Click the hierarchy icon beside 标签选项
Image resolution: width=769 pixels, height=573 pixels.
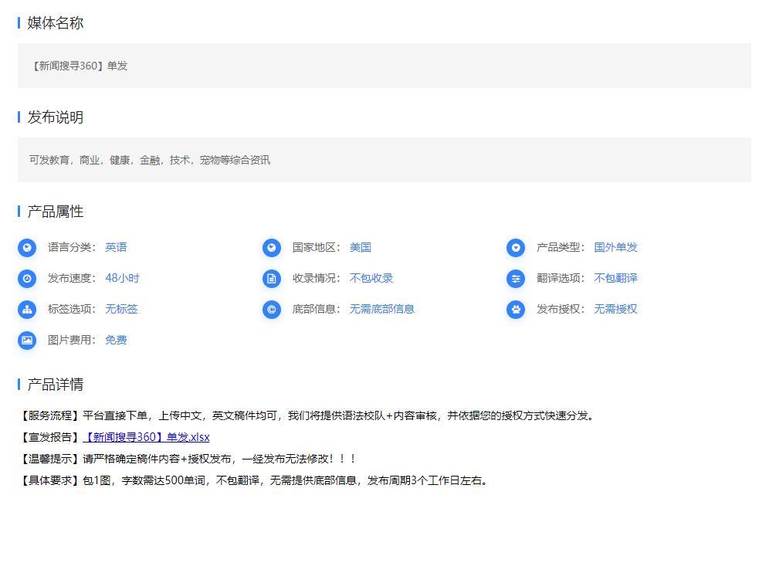(x=27, y=310)
